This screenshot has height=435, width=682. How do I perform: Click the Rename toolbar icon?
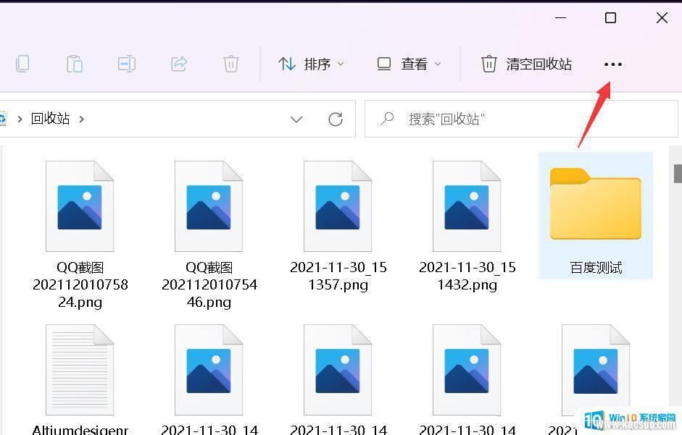click(127, 64)
